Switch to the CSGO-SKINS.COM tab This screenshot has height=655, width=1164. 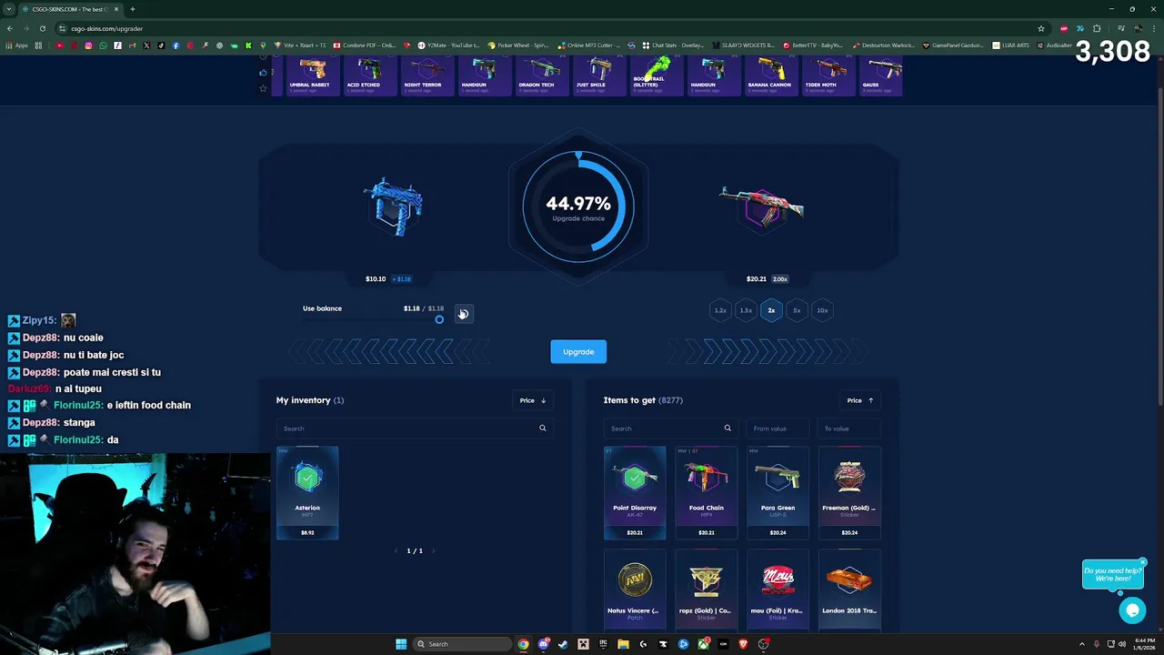pos(69,9)
